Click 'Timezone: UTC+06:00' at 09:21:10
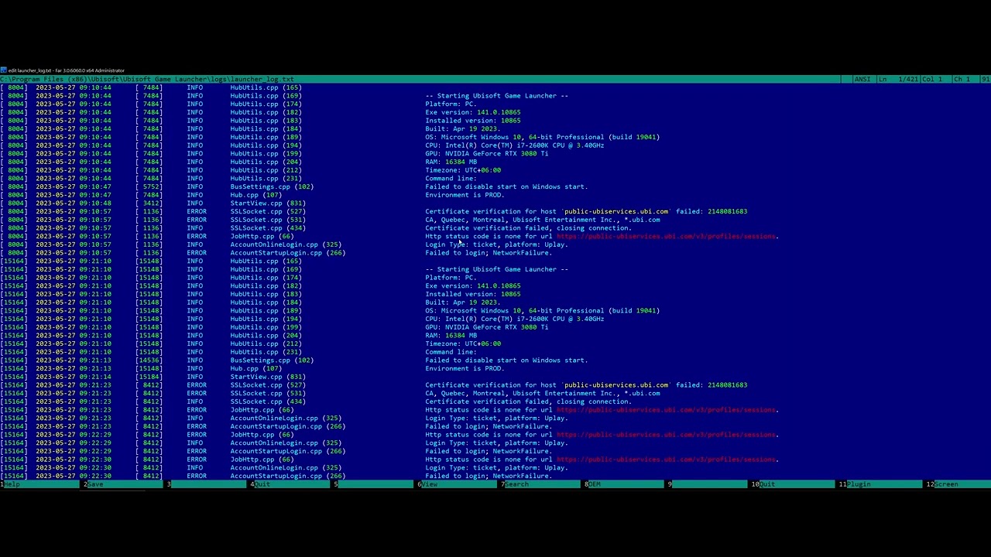991x557 pixels. (x=463, y=343)
